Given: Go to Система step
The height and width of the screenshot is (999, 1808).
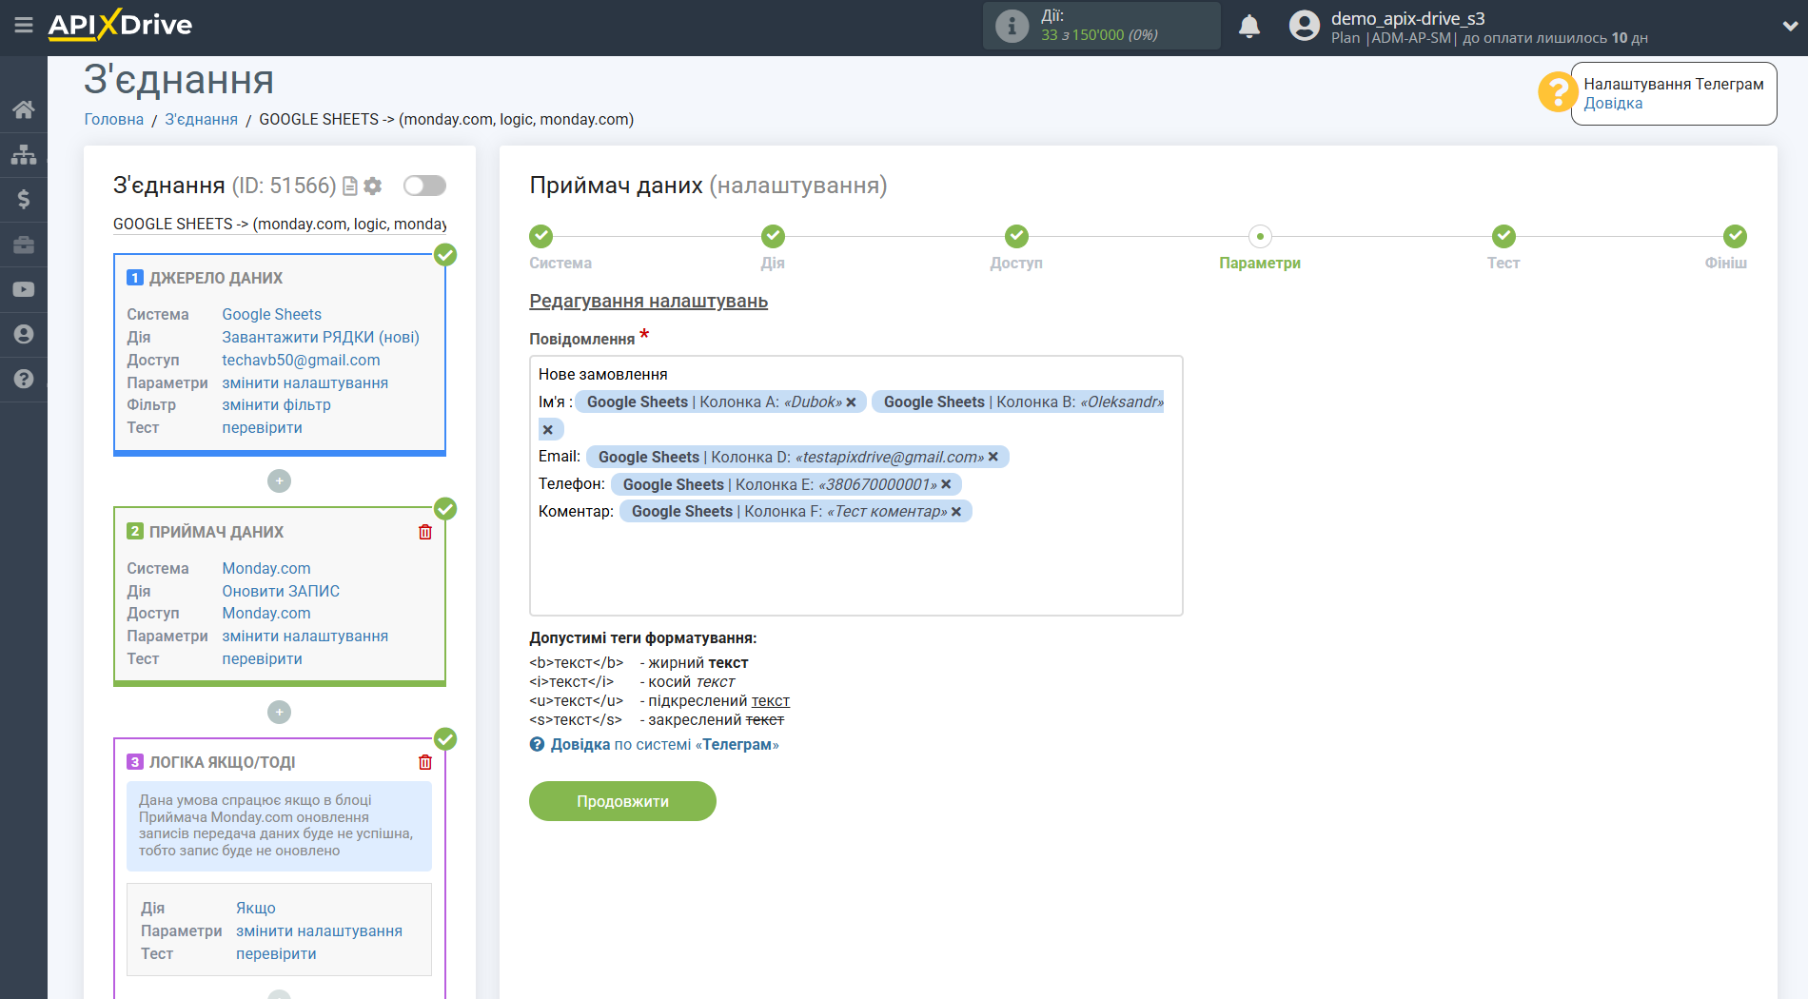Looking at the screenshot, I should 541,236.
